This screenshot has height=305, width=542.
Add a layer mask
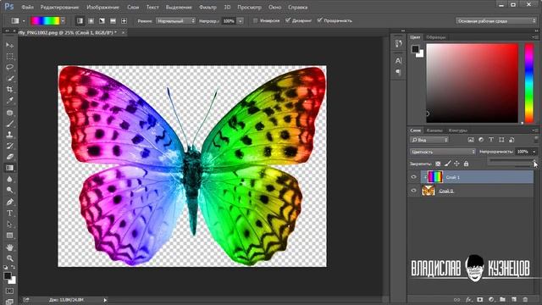[x=480, y=299]
